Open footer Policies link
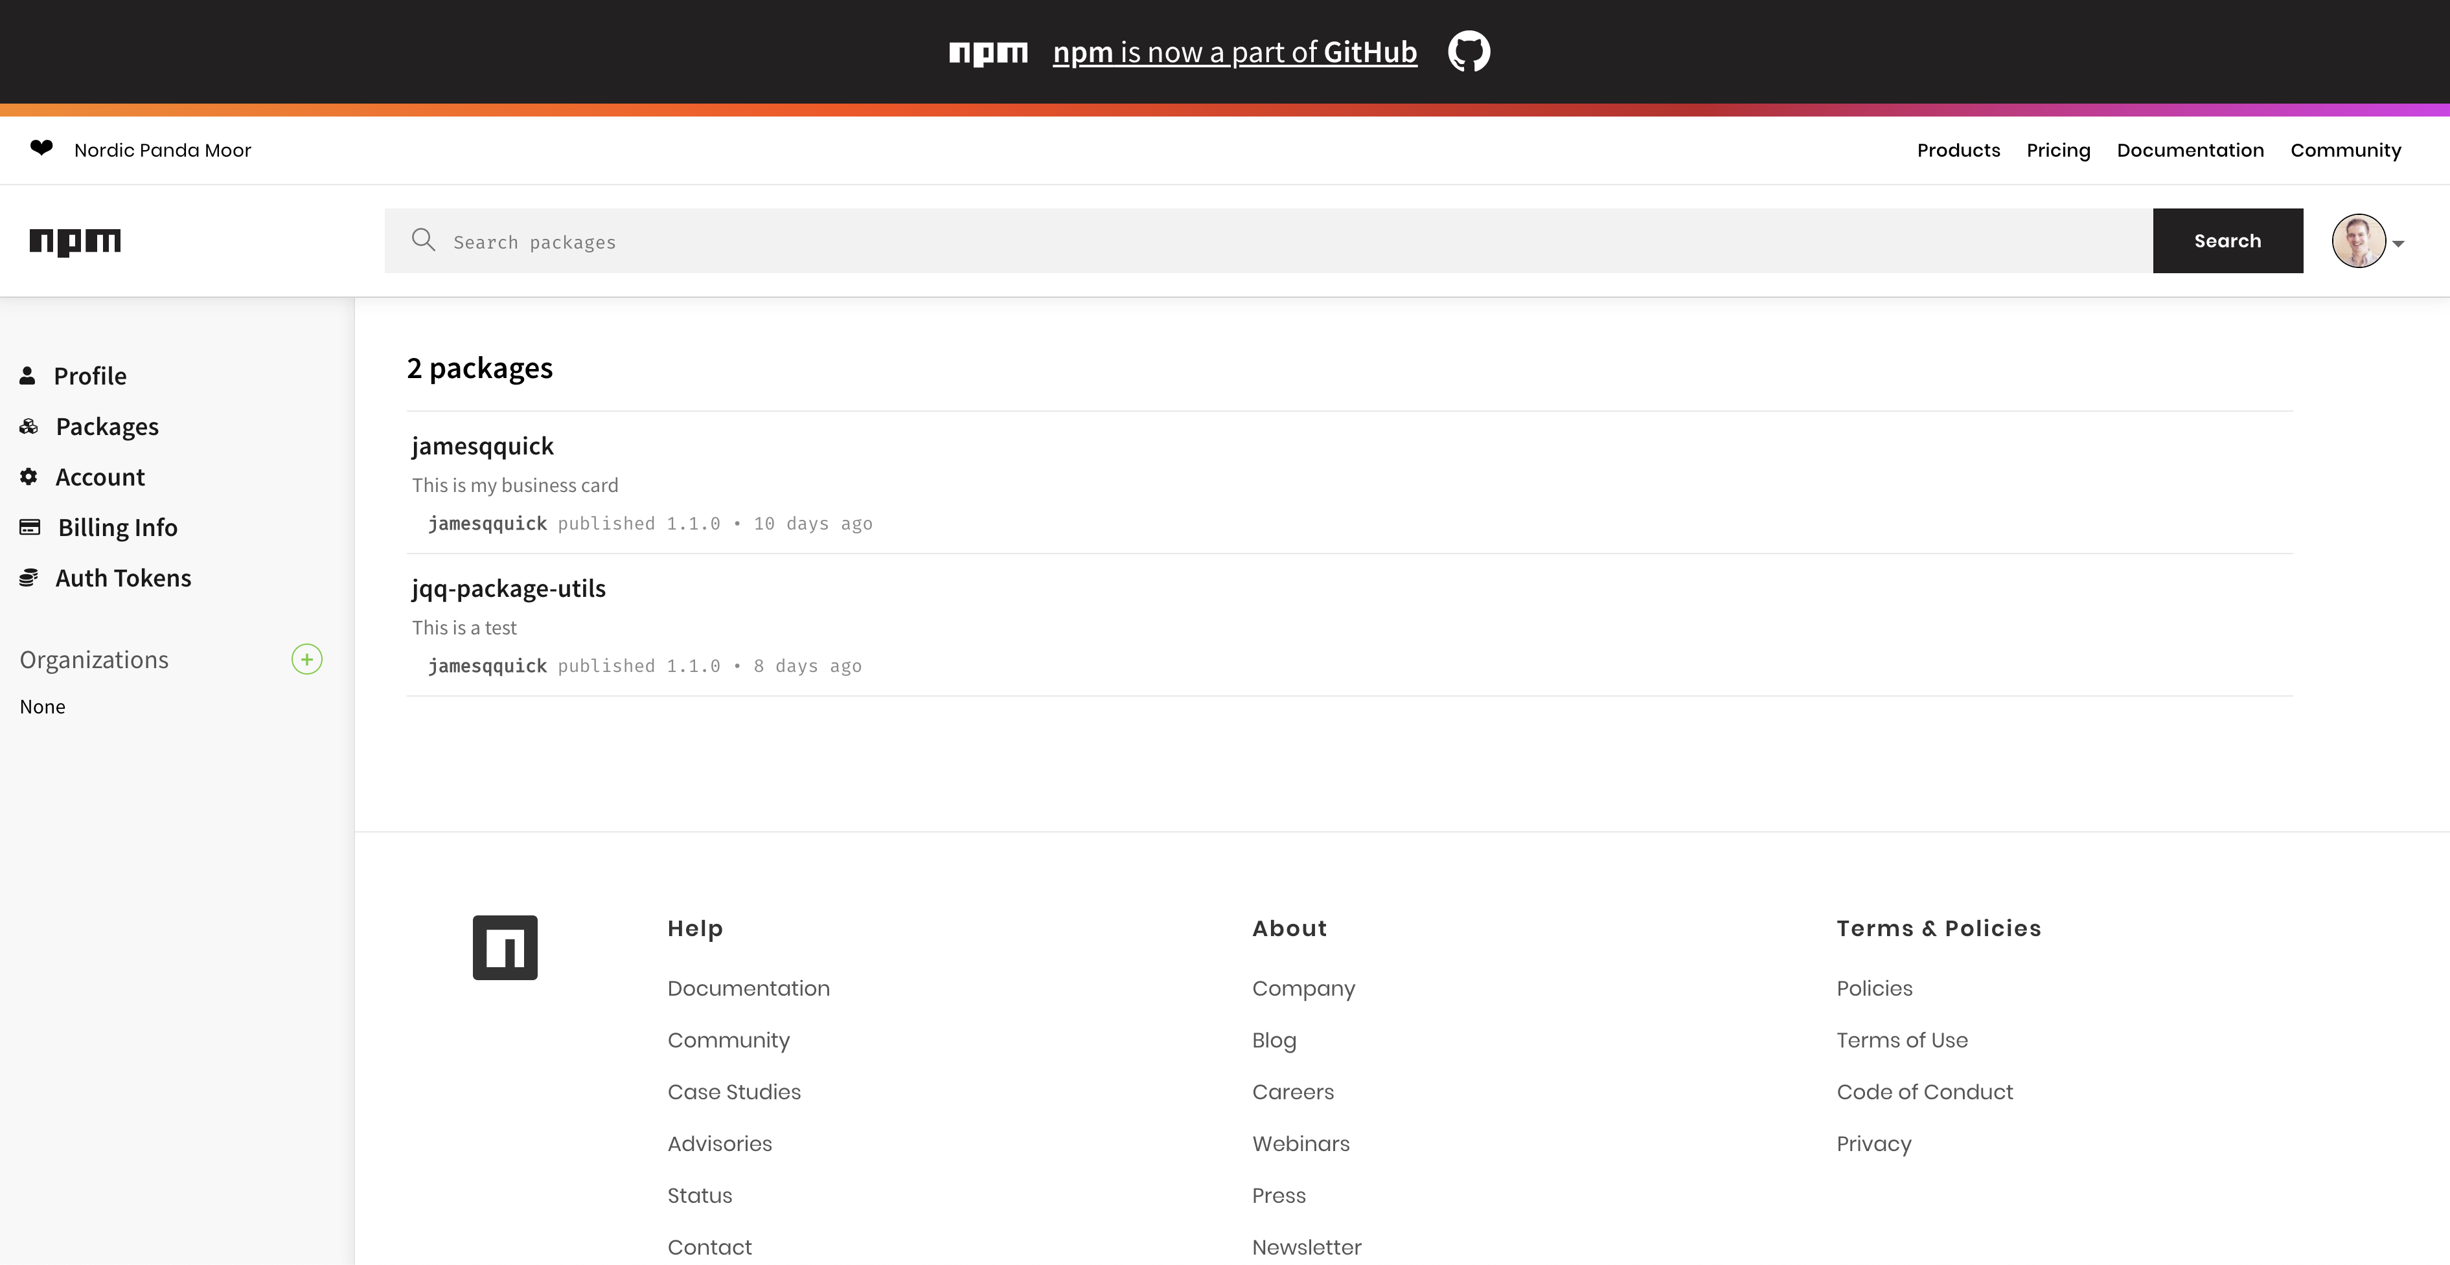The width and height of the screenshot is (2450, 1265). 1873,989
